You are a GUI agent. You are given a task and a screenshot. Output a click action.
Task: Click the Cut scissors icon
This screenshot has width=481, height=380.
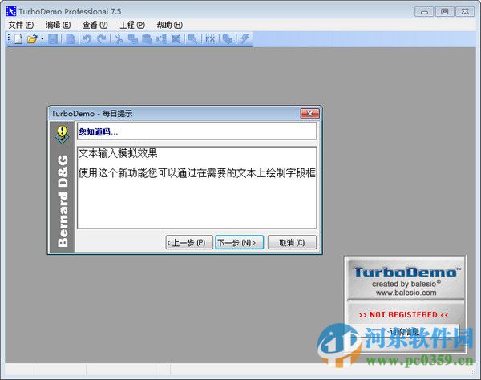pos(119,39)
